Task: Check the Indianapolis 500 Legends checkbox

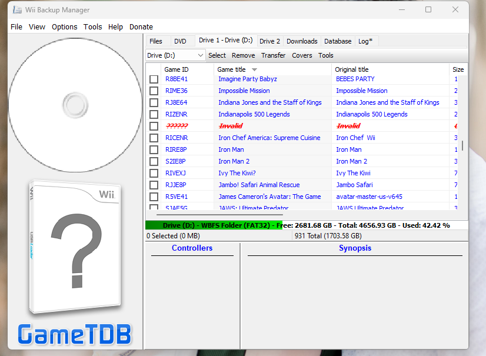Action: (154, 114)
